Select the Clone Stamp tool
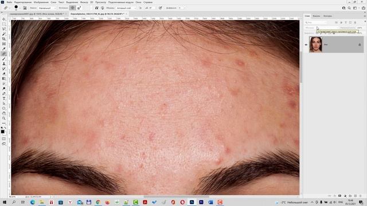Viewport: 367px width, 206px height. click(4, 64)
